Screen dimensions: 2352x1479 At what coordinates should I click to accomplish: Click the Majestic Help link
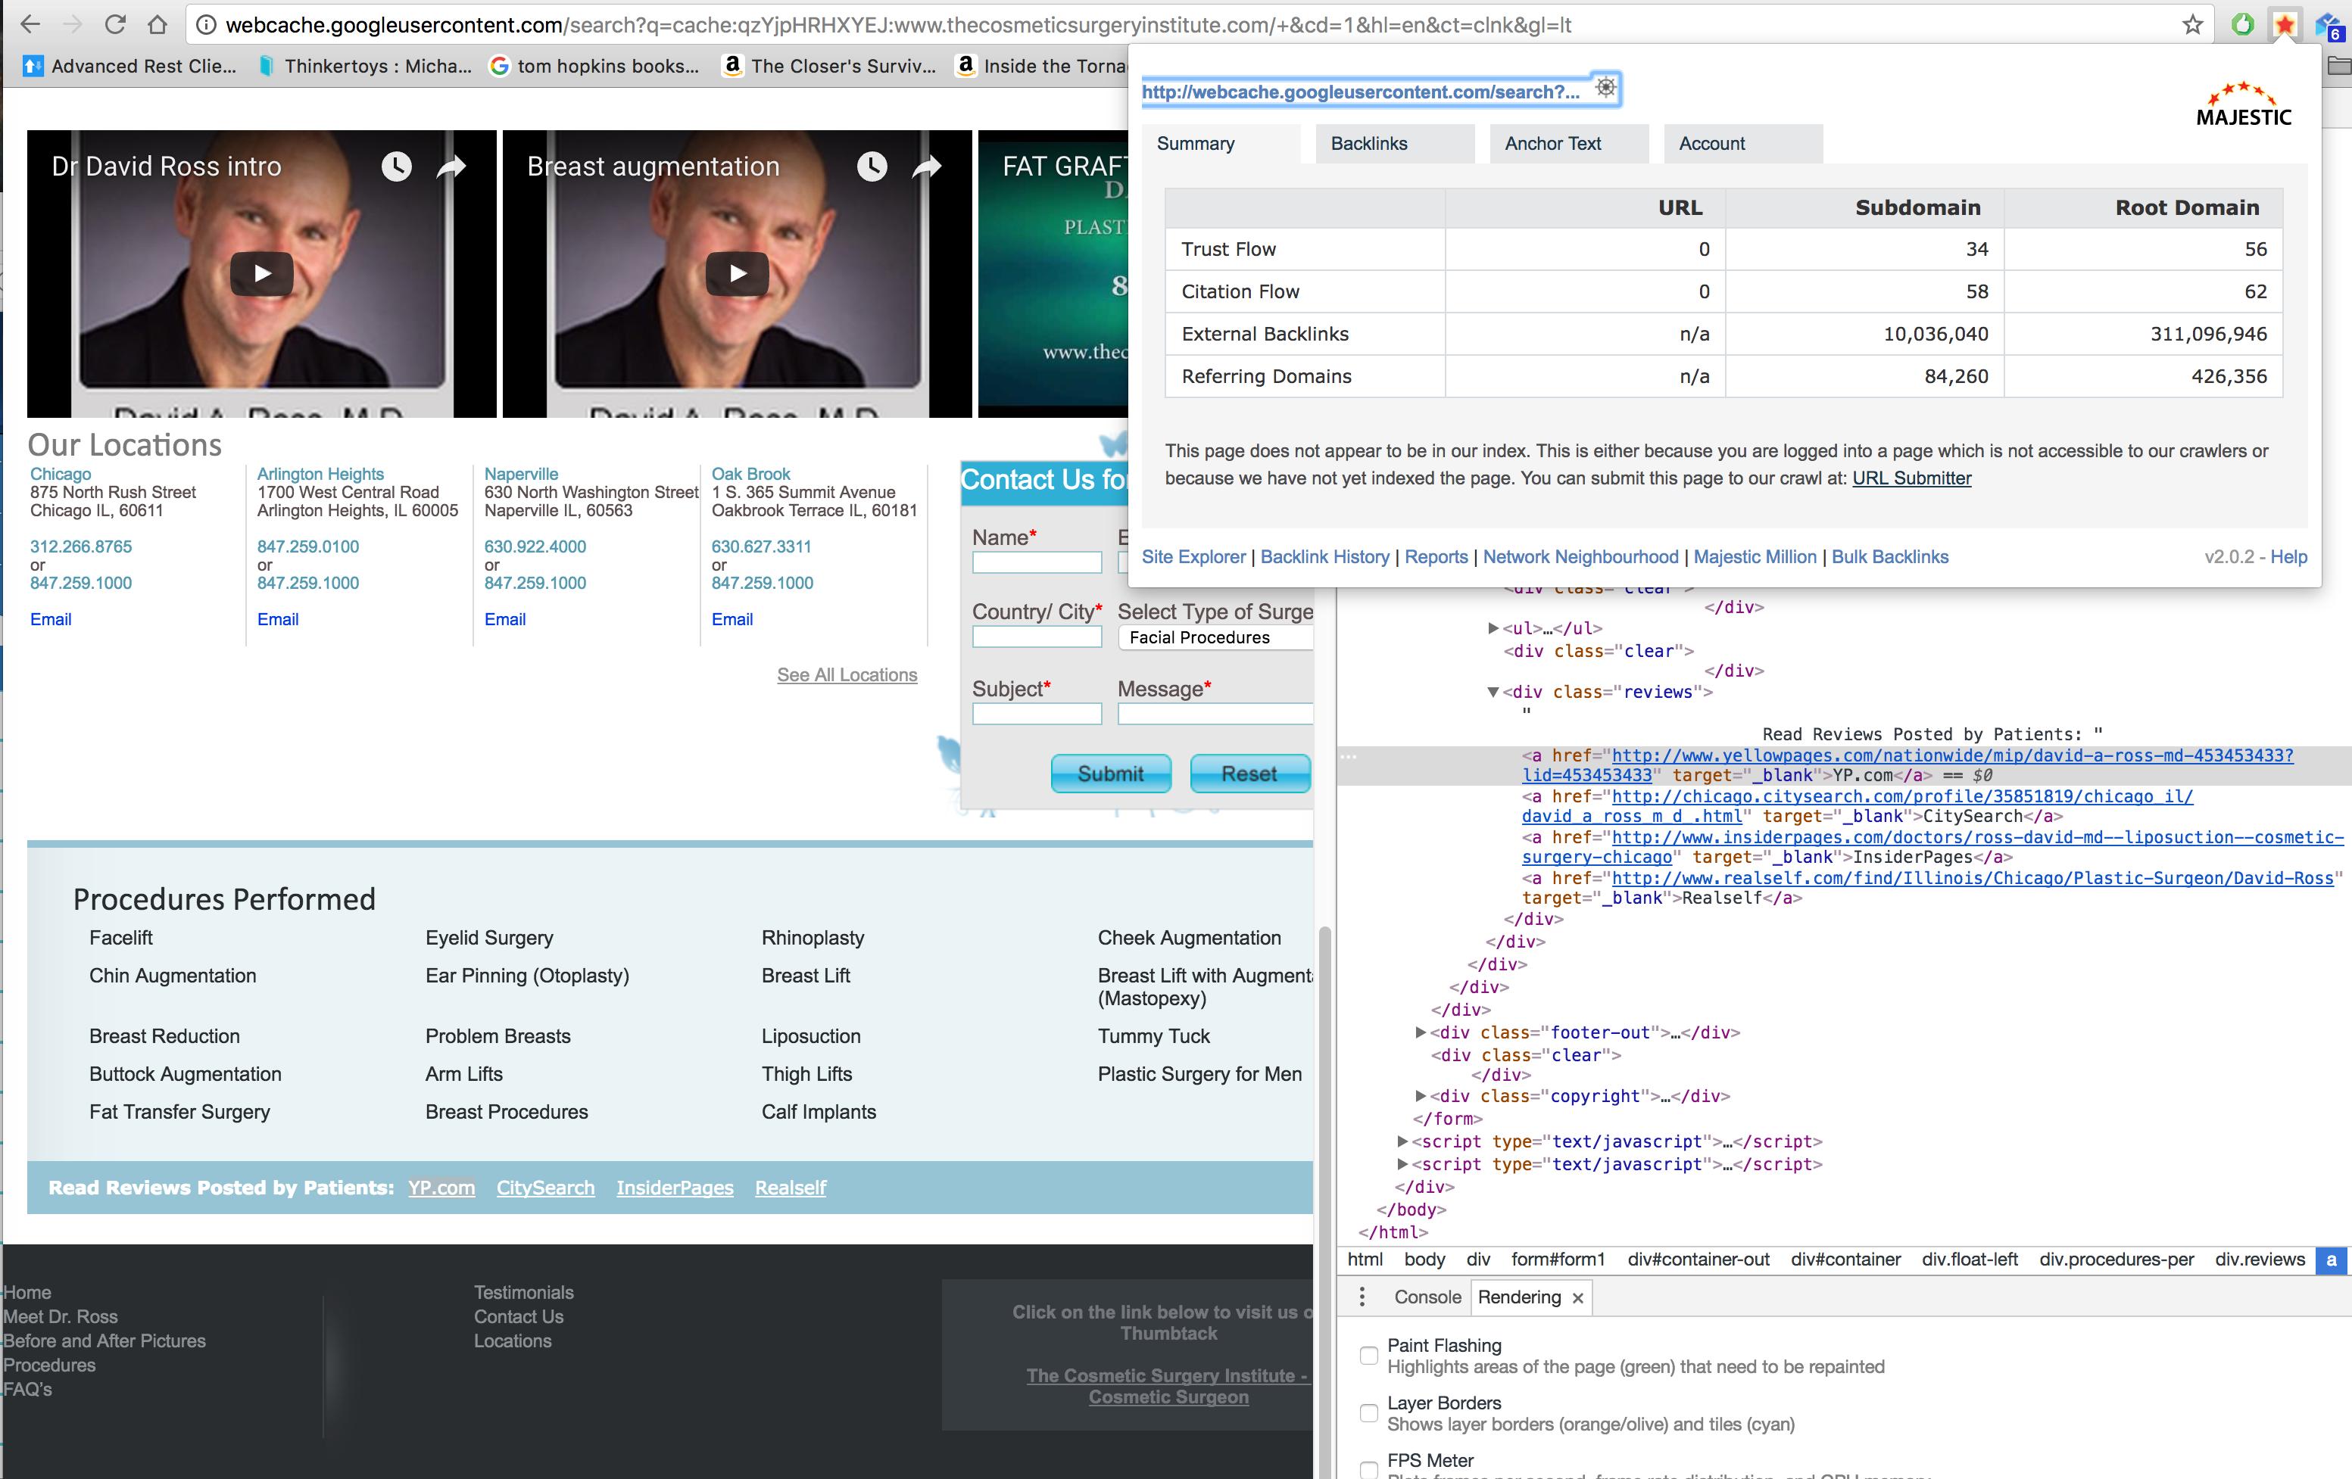coord(2288,556)
